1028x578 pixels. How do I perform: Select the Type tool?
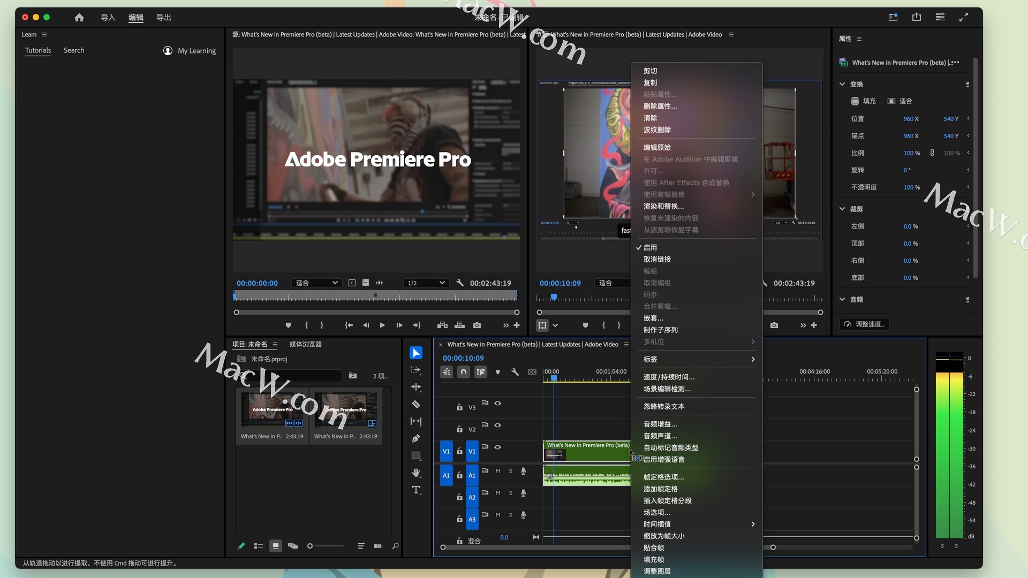[416, 490]
